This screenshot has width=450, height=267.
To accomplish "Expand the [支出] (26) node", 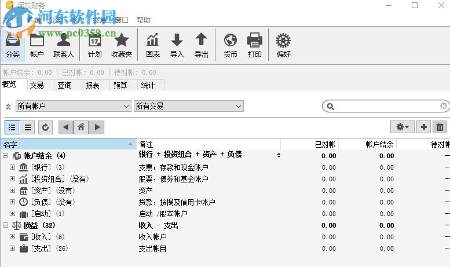I will (x=12, y=248).
